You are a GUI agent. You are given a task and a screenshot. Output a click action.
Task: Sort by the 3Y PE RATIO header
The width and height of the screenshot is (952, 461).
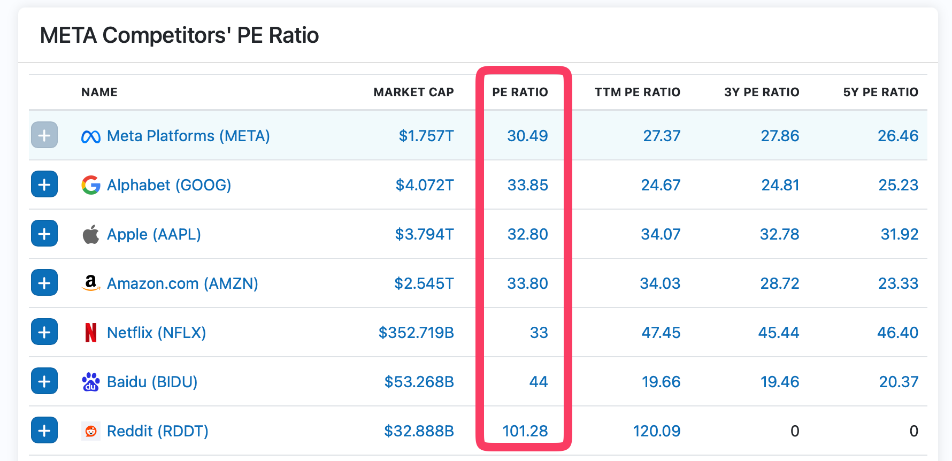[762, 92]
